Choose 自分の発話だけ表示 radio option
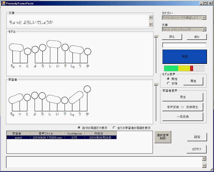Screen dimensions: 214x172 tap(79, 128)
